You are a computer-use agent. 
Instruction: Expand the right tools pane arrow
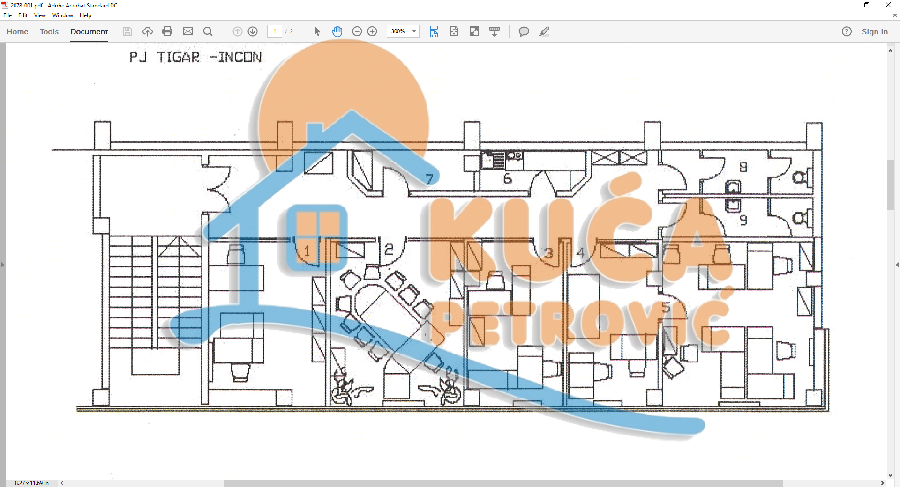click(x=897, y=265)
